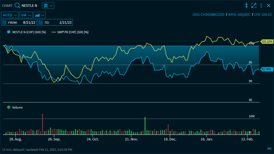This screenshot has width=274, height=154.
Task: Click the 101.12% SMI value marker
Action: (x=267, y=41)
